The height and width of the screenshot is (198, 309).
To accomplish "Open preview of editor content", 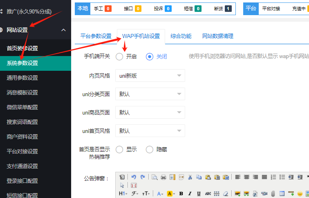I will point(154,177).
